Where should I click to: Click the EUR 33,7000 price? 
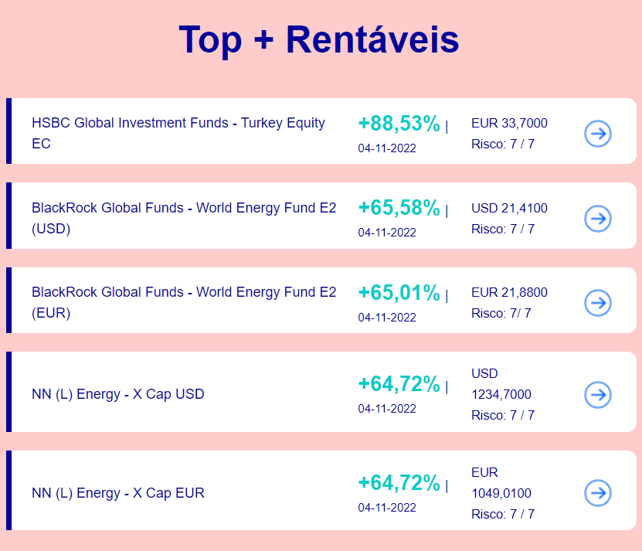[509, 124]
